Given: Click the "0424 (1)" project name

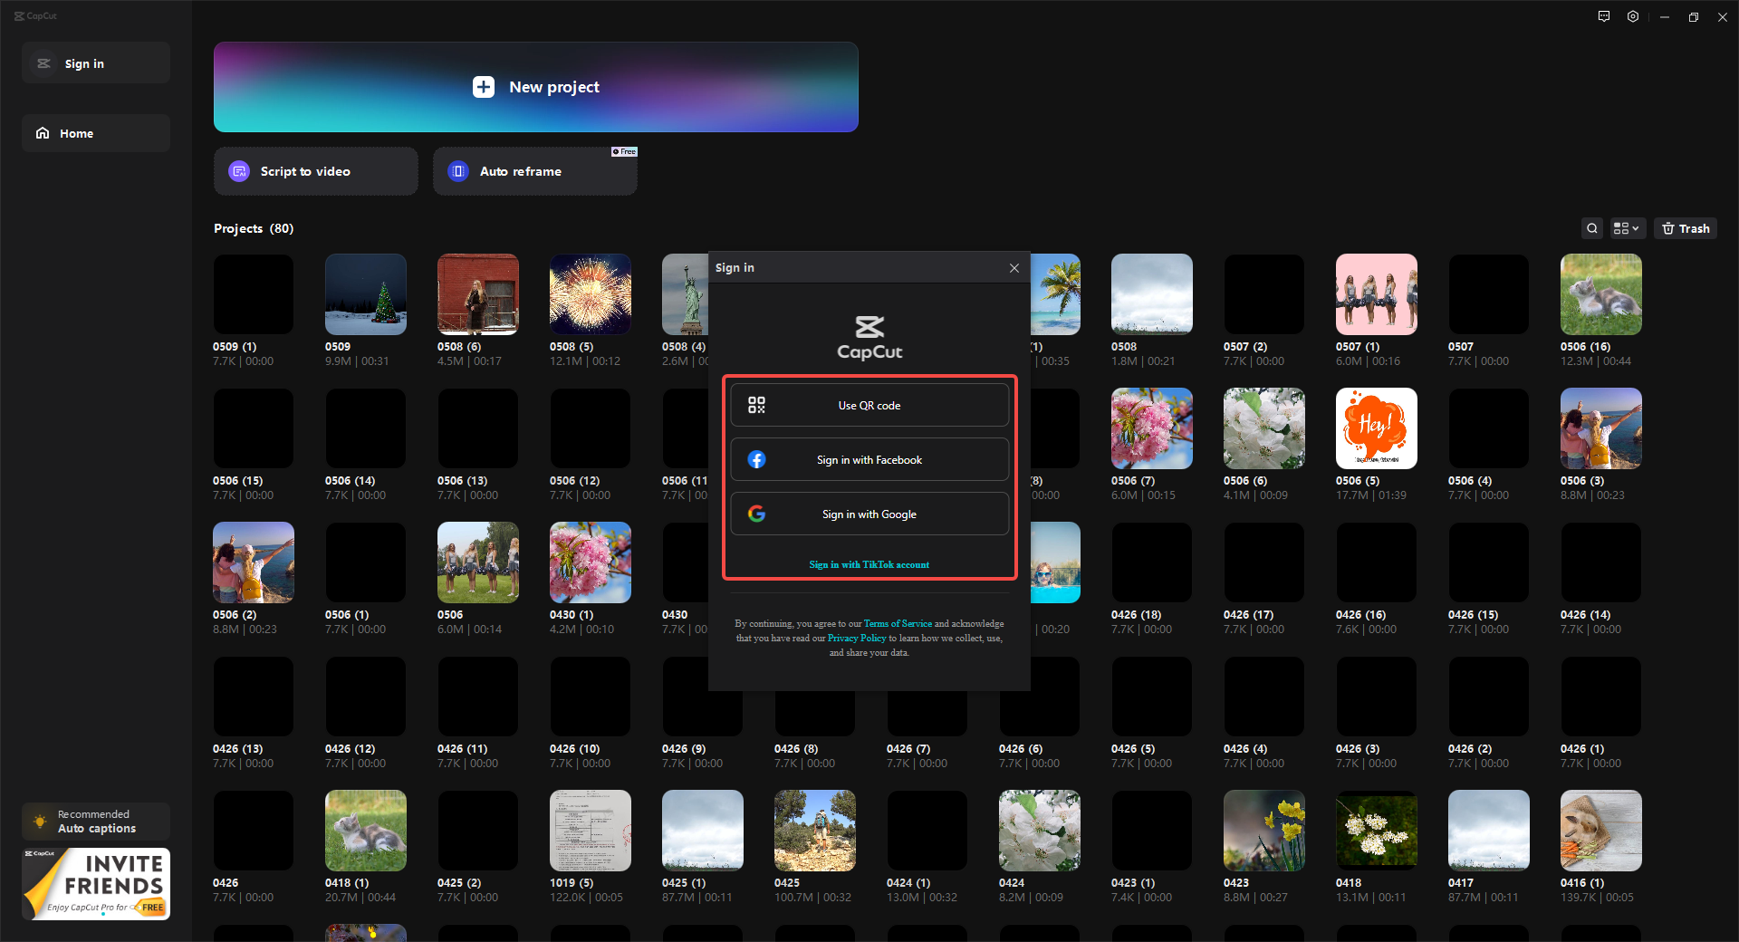Looking at the screenshot, I should [908, 883].
